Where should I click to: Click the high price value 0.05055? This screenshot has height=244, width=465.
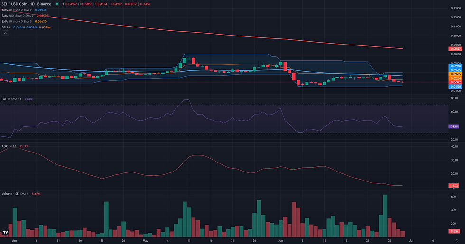(x=86, y=4)
